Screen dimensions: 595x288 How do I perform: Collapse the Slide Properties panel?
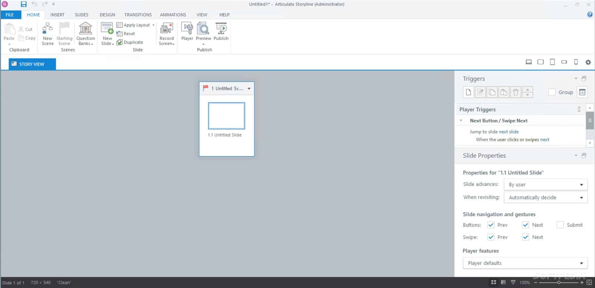pyautogui.click(x=576, y=155)
